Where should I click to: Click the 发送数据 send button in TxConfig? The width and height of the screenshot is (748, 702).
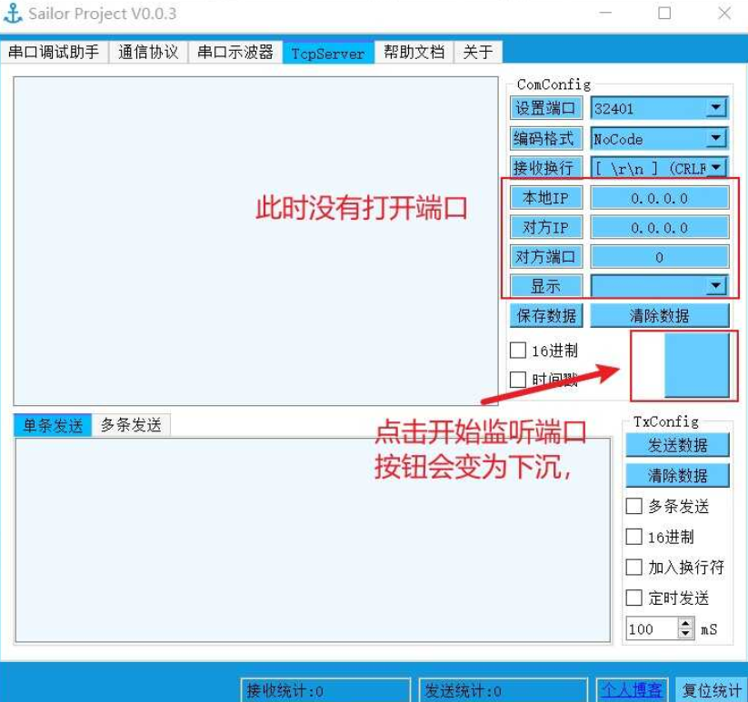tap(676, 445)
